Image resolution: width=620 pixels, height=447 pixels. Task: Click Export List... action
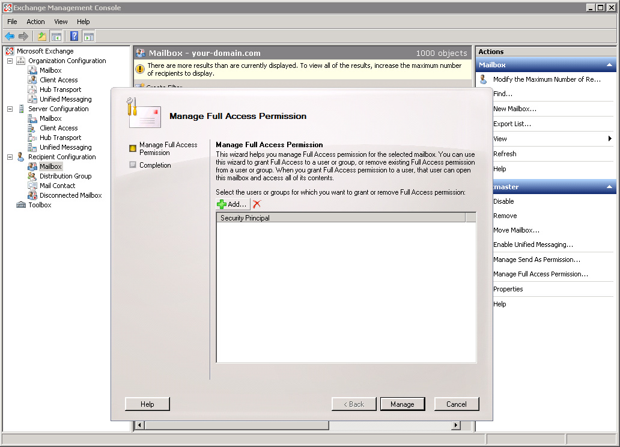coord(512,124)
